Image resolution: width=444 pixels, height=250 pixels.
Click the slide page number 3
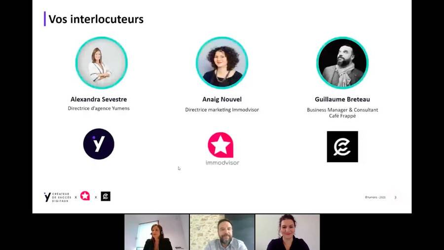point(395,197)
